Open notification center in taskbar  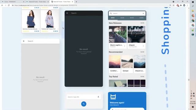[193, 107]
